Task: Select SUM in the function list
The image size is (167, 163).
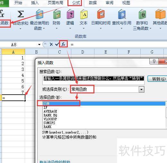Action: coord(104,104)
